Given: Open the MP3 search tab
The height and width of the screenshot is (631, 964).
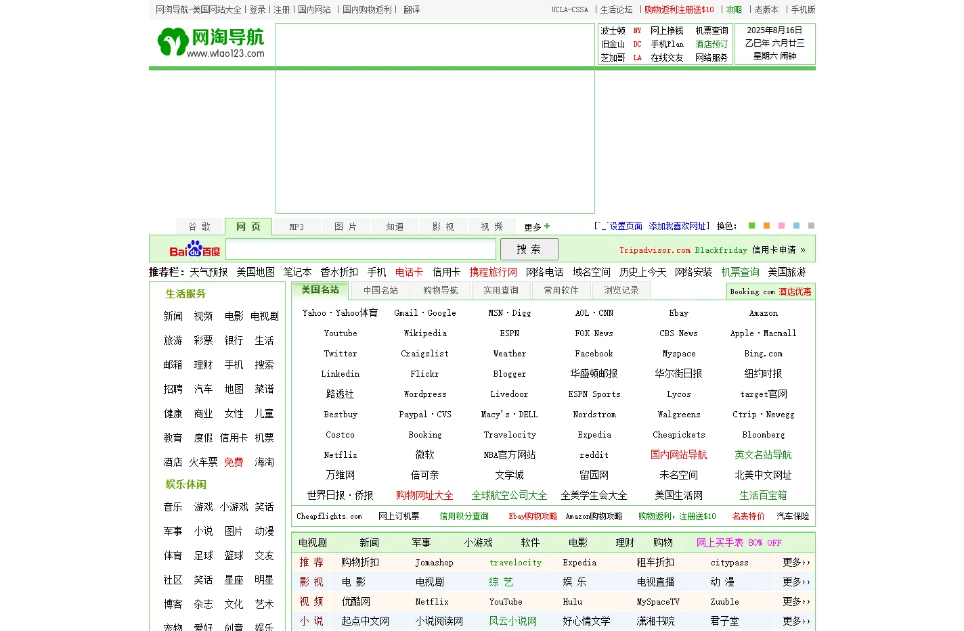Looking at the screenshot, I should coord(297,227).
